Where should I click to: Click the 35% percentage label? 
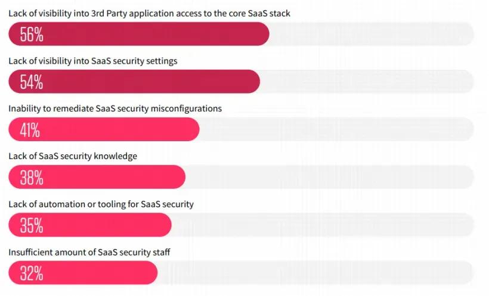coord(32,225)
